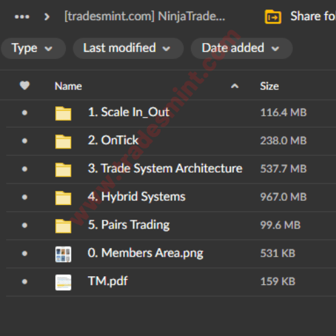Toggle favorite dot for 1. Scale In_Out
This screenshot has height=336, width=336.
(x=25, y=112)
